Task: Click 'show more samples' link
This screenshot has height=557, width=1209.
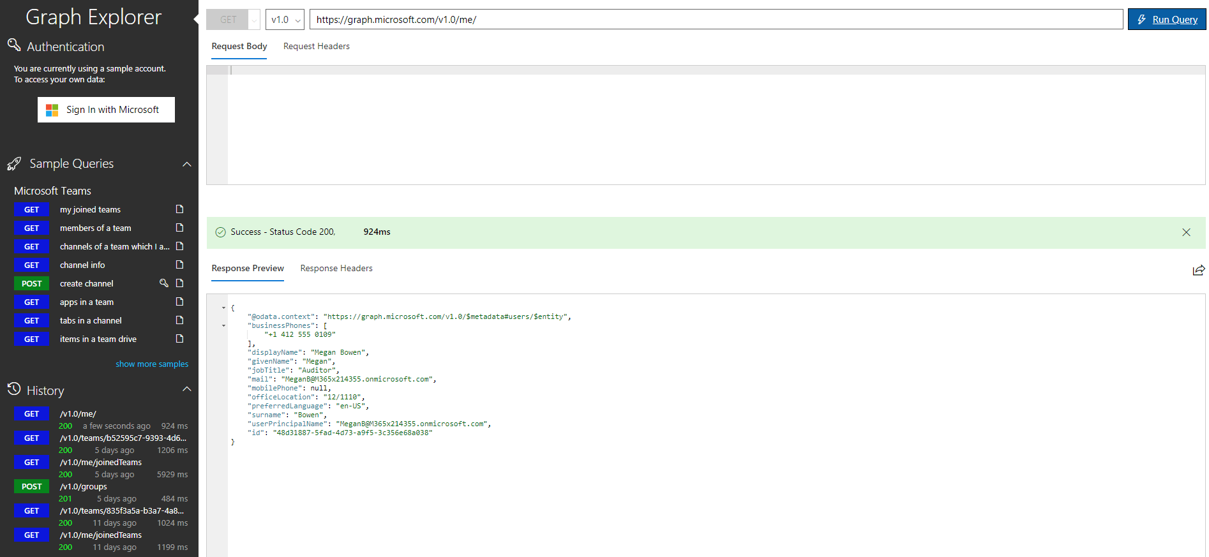Action: [152, 364]
